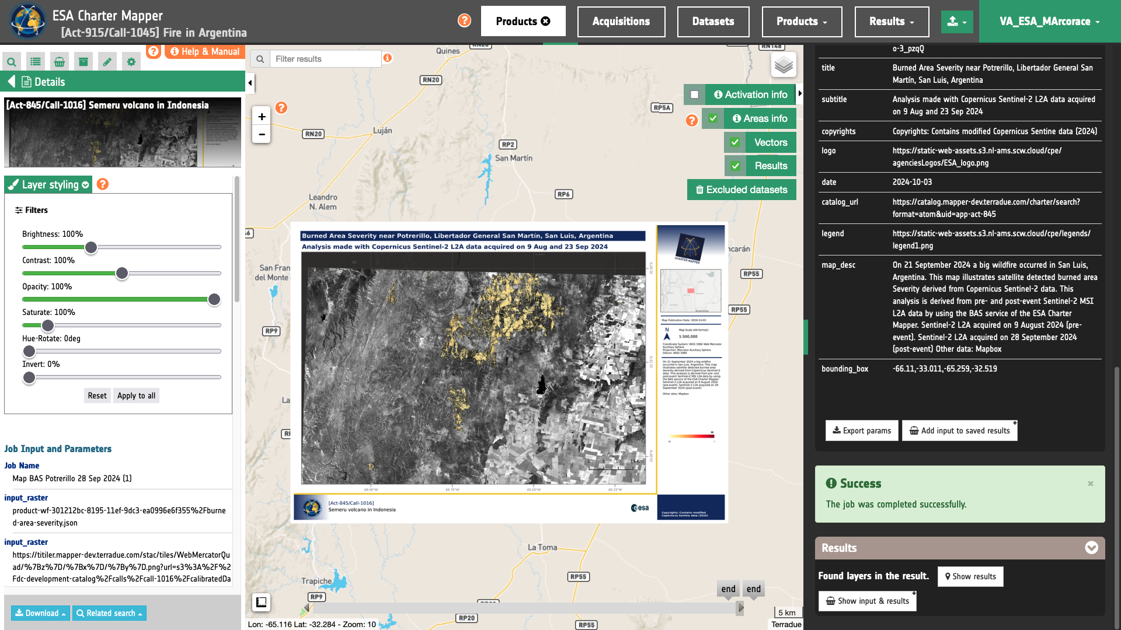
Task: Select the pencil edit tool icon
Action: pos(107,61)
